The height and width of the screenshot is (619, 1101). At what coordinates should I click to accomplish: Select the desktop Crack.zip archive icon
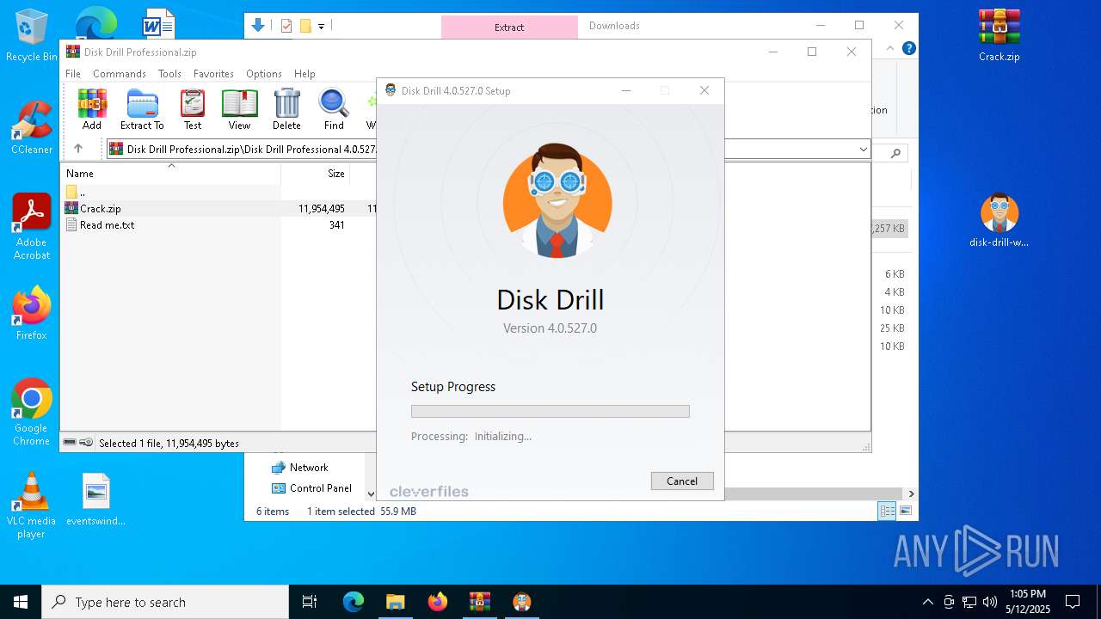[1000, 36]
